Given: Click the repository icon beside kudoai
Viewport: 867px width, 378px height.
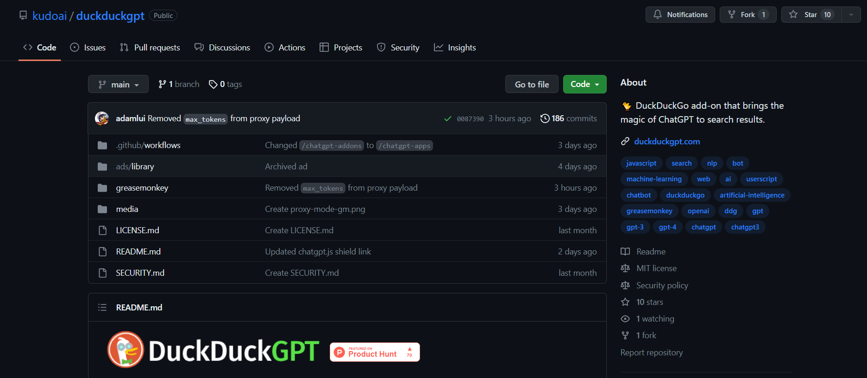Looking at the screenshot, I should click(x=23, y=15).
